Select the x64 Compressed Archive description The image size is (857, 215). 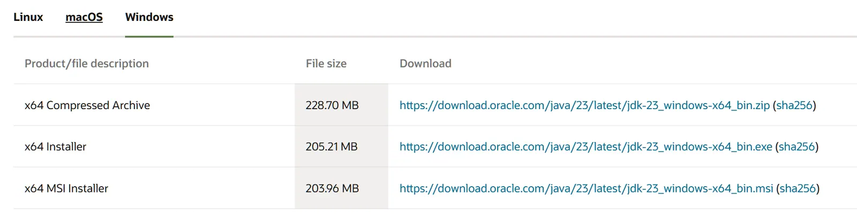tap(87, 105)
